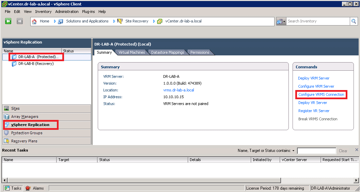
Task: Switch to the Datastore Mappings tab
Action: [x=167, y=52]
